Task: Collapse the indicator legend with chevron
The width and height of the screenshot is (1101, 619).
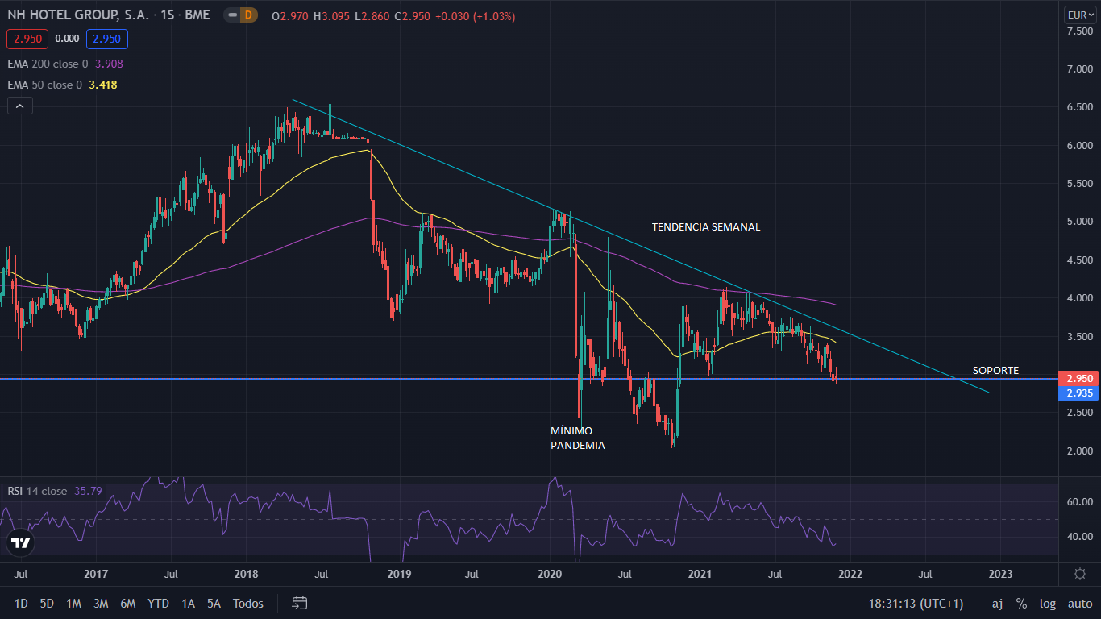Action: (20, 106)
